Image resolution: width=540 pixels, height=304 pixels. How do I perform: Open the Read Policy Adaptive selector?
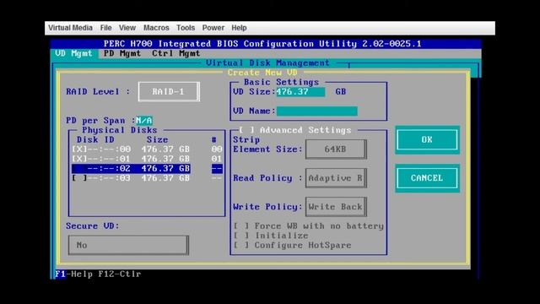click(x=336, y=178)
